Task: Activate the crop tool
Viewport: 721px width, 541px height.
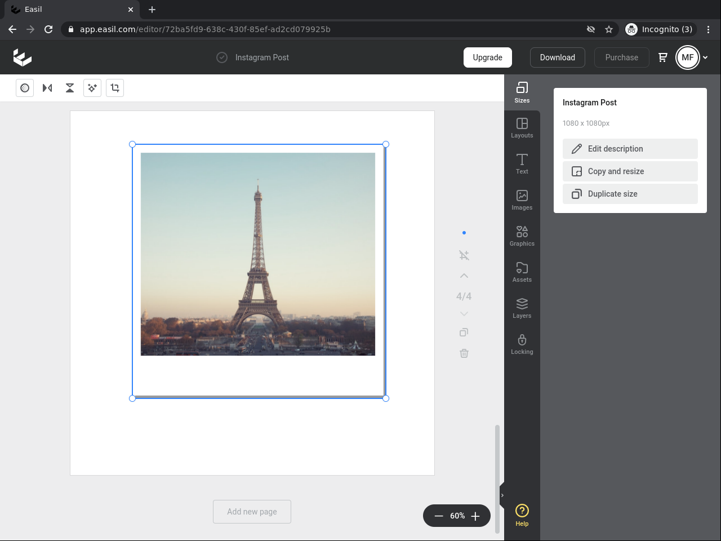Action: point(115,88)
